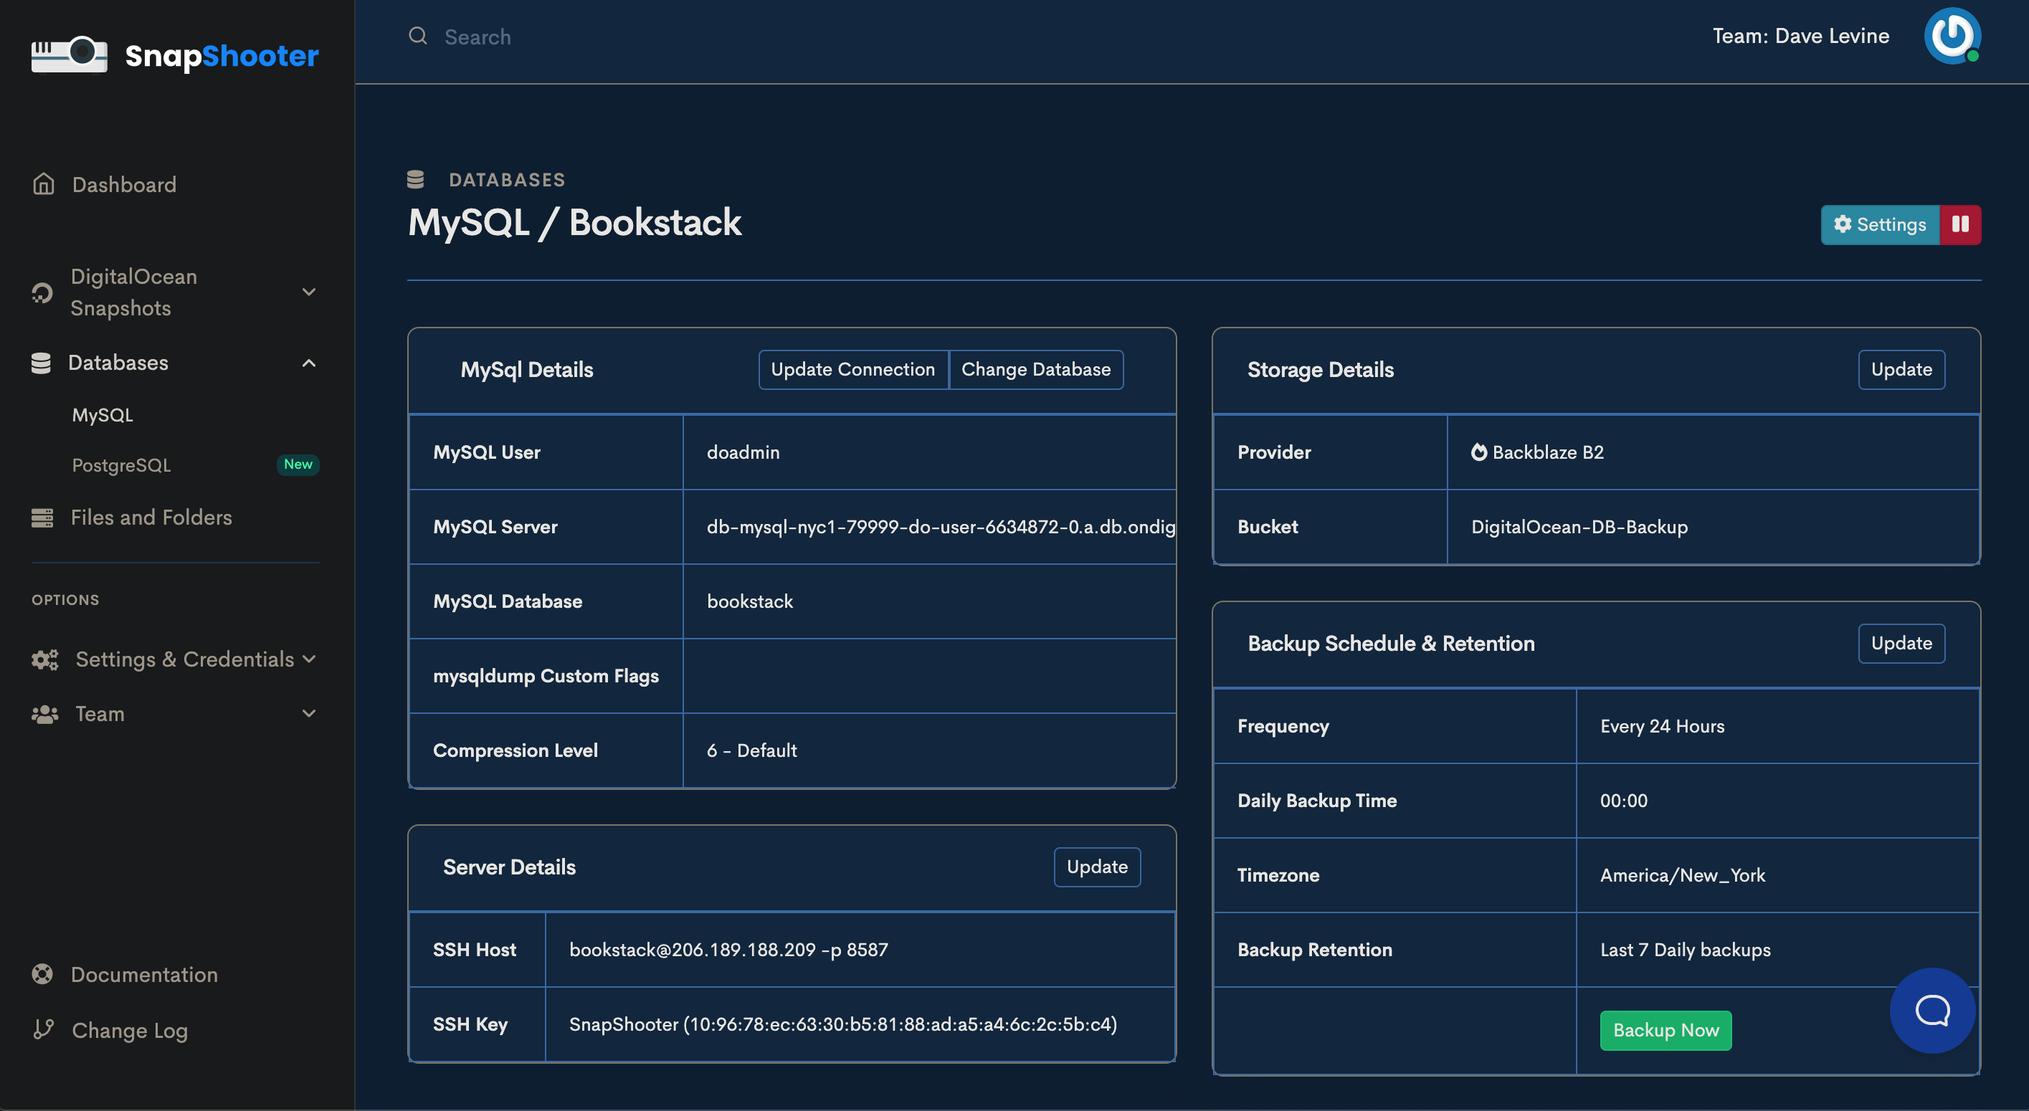The height and width of the screenshot is (1111, 2029).
Task: Open the chat support bubble
Action: click(1932, 1009)
